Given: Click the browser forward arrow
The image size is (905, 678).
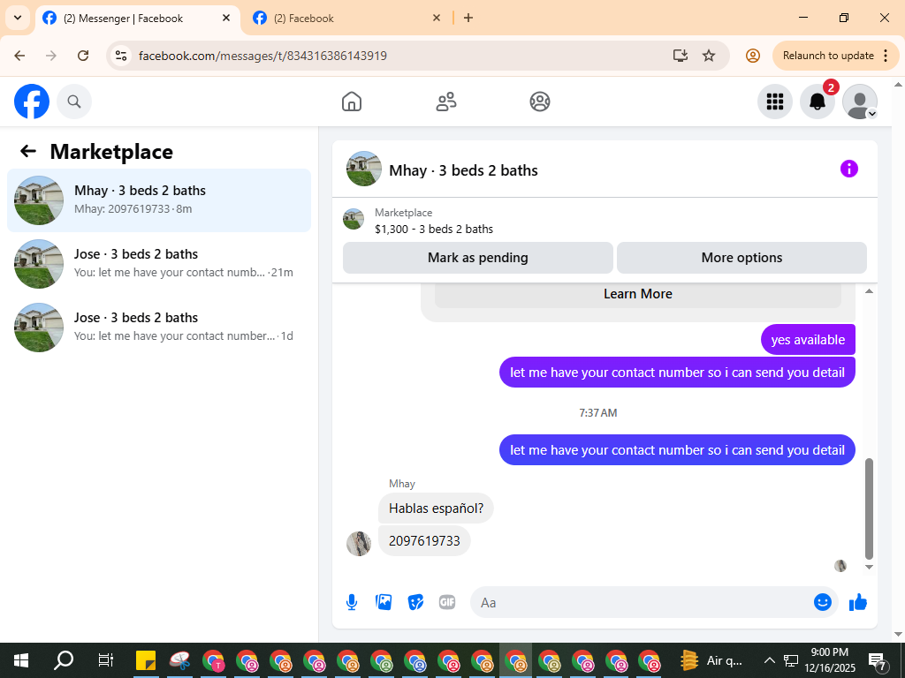Looking at the screenshot, I should [50, 56].
